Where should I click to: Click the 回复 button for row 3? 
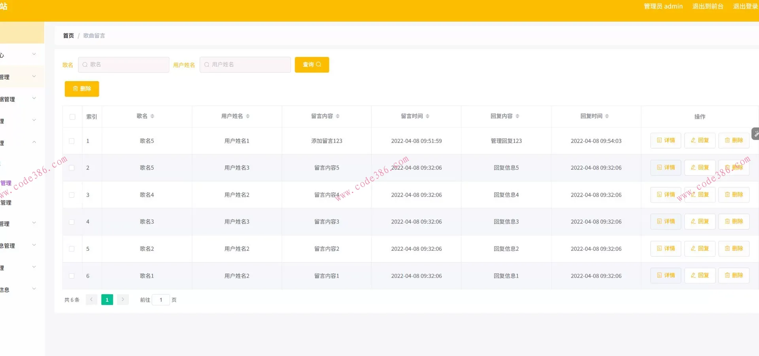point(700,195)
